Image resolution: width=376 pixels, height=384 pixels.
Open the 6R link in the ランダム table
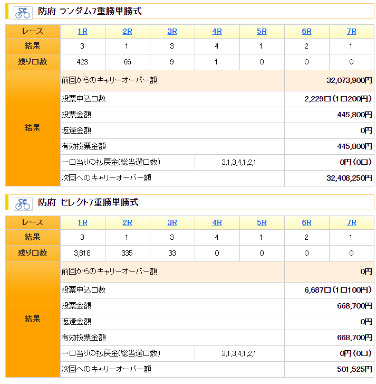[x=306, y=31]
